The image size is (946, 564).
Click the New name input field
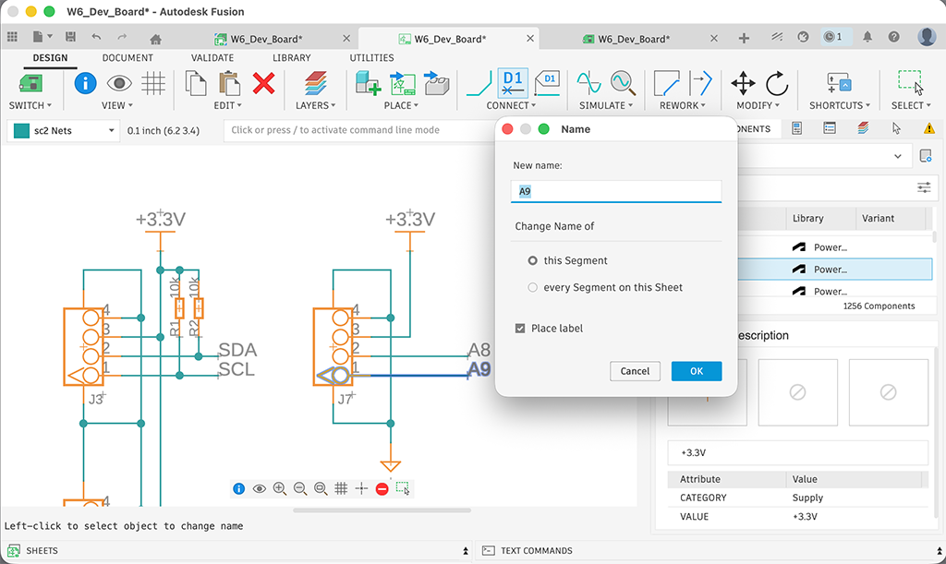(x=616, y=192)
